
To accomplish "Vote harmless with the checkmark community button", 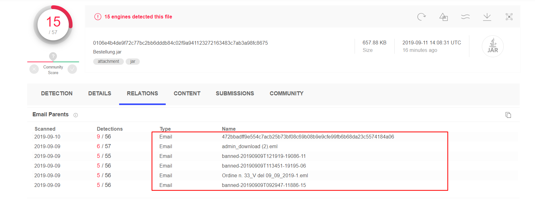I will [x=72, y=69].
